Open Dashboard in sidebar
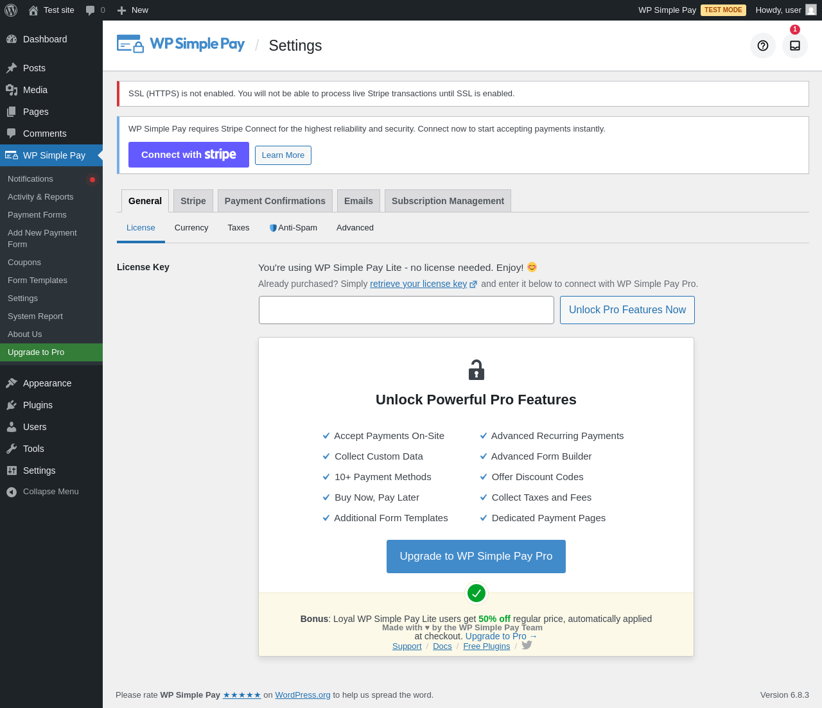The image size is (822, 708). coord(51,39)
